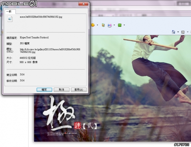Screen dimensions: 191x147
Task: Click the green chip toolbar icon
Action: coord(120,25)
